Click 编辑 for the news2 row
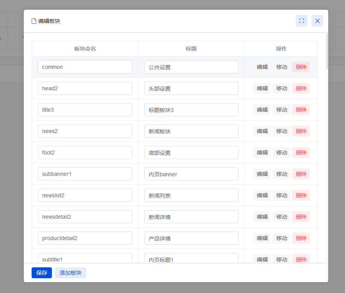The image size is (345, 293). [x=262, y=131]
